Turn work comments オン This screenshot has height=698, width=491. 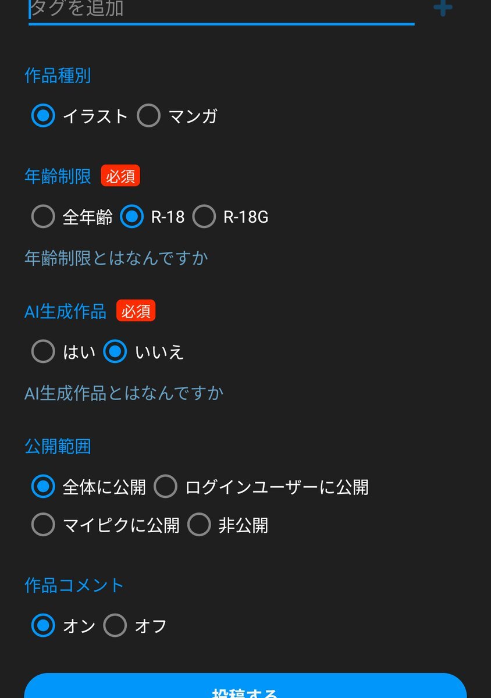43,626
